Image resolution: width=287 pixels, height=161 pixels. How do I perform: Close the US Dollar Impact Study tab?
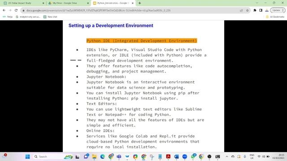click(x=43, y=3)
